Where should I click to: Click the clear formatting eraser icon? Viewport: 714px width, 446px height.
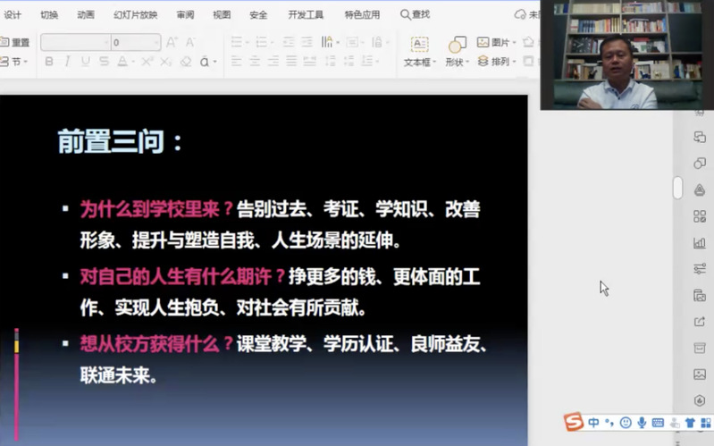pos(186,62)
